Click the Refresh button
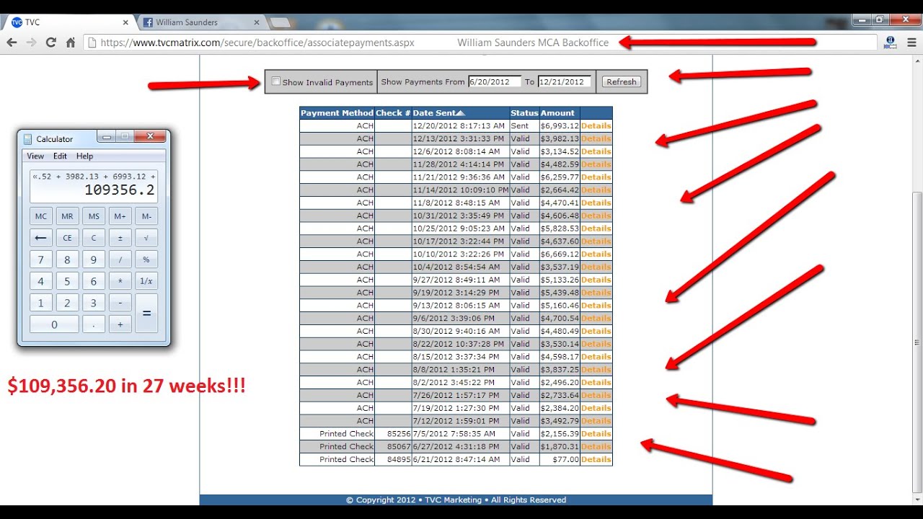This screenshot has width=923, height=519. coord(622,81)
